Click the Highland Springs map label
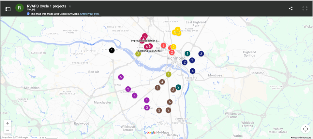The height and width of the screenshot is (139, 313). (x=249, y=54)
